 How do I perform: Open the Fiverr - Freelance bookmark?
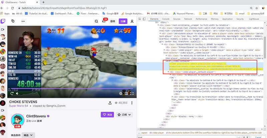click(x=88, y=13)
